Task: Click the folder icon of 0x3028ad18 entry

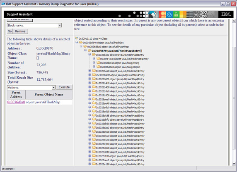Action: 94,111
